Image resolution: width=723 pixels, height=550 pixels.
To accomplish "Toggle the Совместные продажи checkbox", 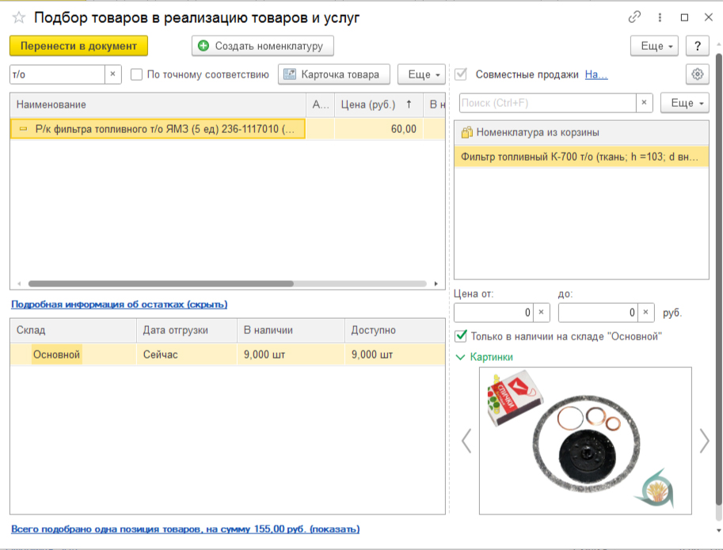I will coord(461,74).
